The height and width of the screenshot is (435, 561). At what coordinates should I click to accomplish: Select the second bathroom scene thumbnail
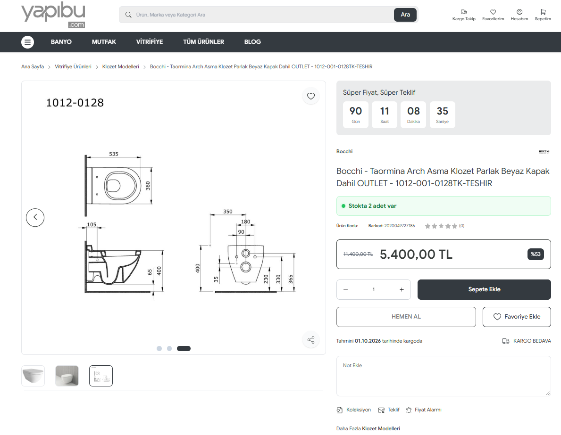coord(67,376)
